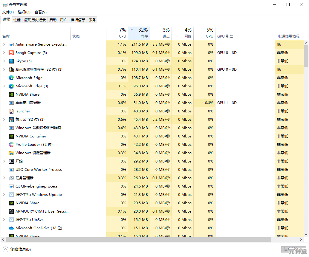Click the vertical scrollbar thumb
Viewport: 309px width, 257px height.
(306, 56)
